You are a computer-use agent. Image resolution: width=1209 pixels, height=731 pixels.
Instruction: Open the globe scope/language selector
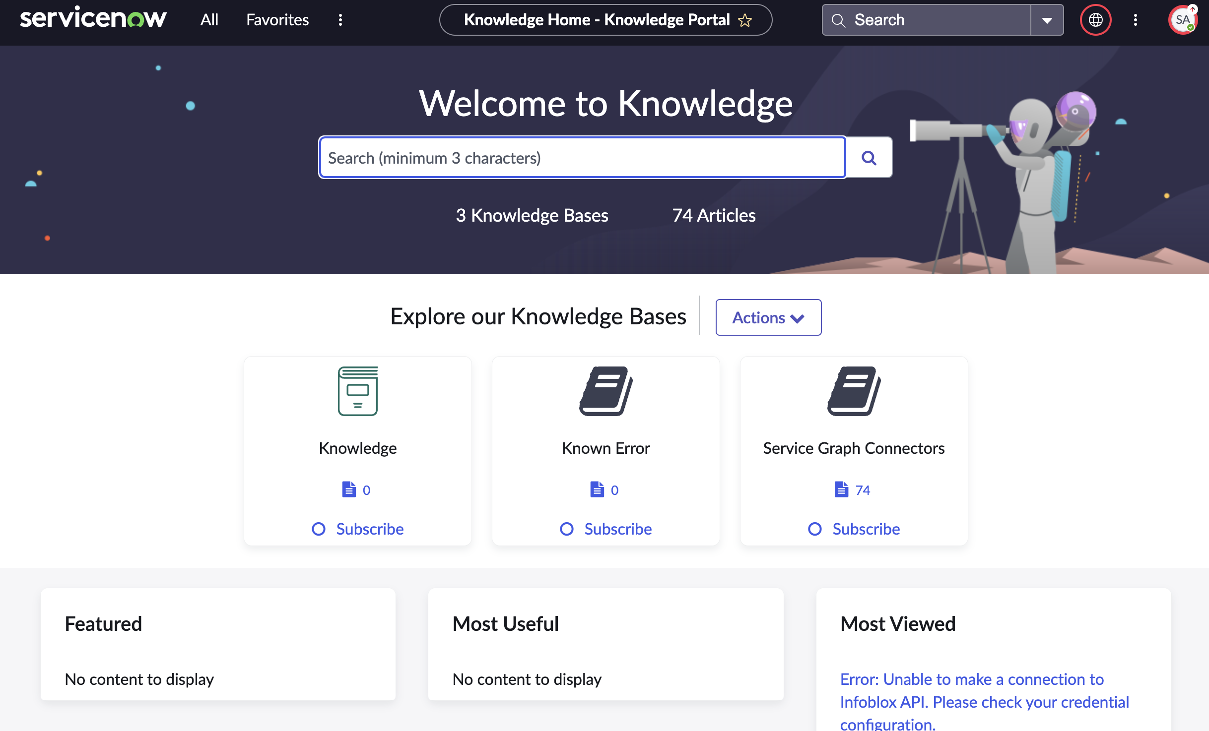coord(1096,20)
